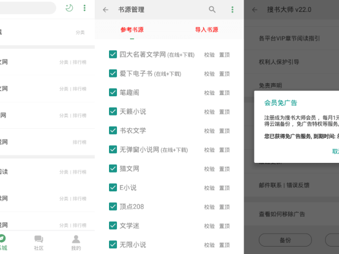Uncheck 无弹窗小说网 source checkbox
339x254 pixels.
[x=113, y=149]
